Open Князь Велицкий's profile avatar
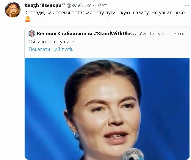Image resolution: width=191 pixels, height=160 pixels. click(12, 10)
